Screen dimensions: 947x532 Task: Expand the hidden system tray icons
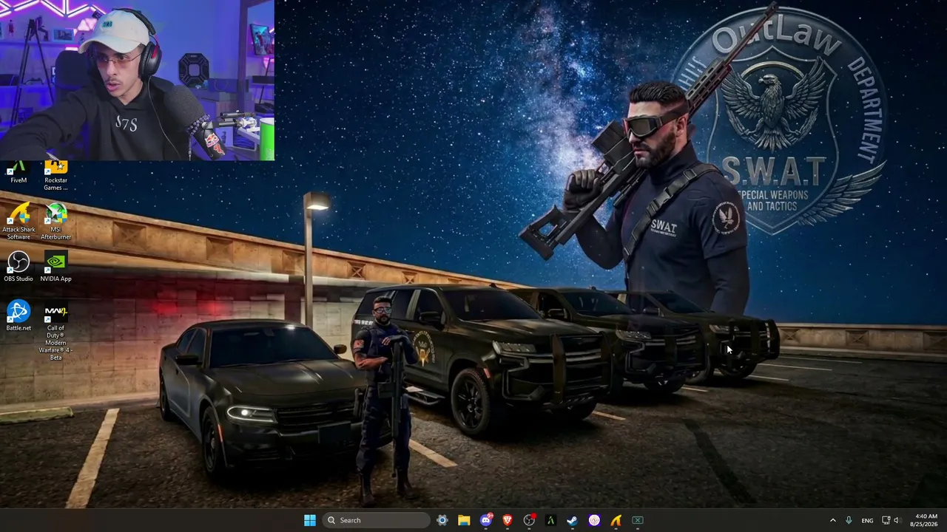click(x=832, y=520)
